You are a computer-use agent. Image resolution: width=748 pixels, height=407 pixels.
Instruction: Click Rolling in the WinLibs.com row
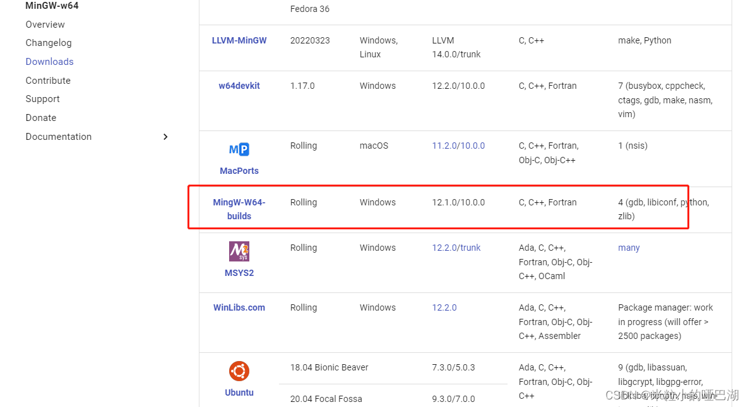pos(304,307)
